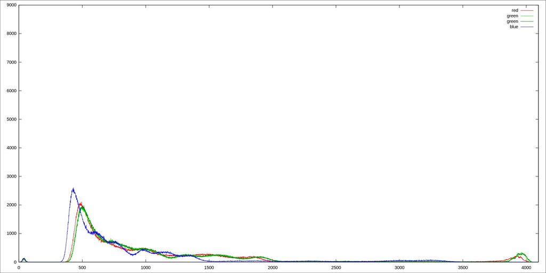Click the x-axis label 3000
This screenshot has height=273, width=546.
point(399,268)
